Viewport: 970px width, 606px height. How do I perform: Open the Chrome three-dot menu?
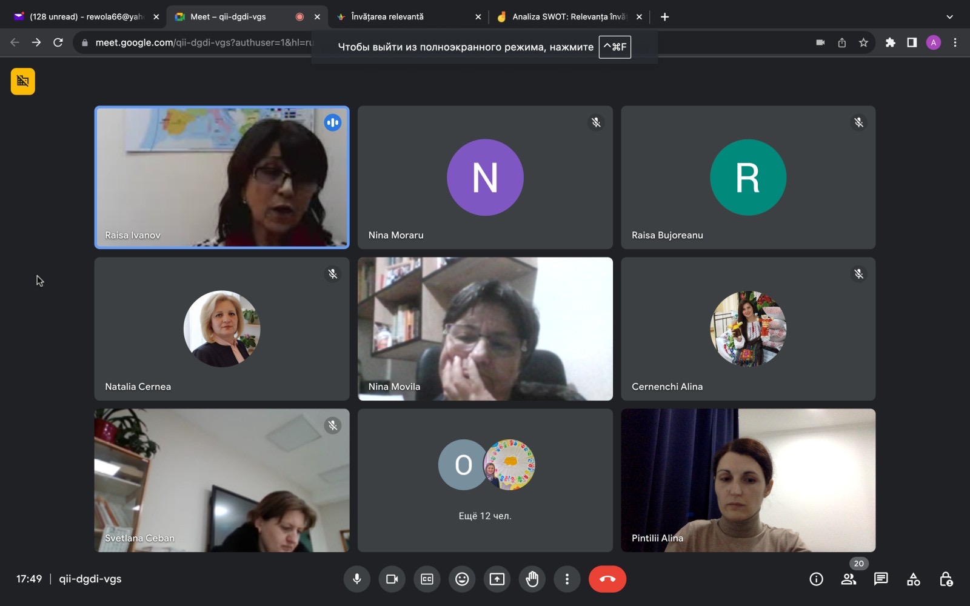pos(955,42)
